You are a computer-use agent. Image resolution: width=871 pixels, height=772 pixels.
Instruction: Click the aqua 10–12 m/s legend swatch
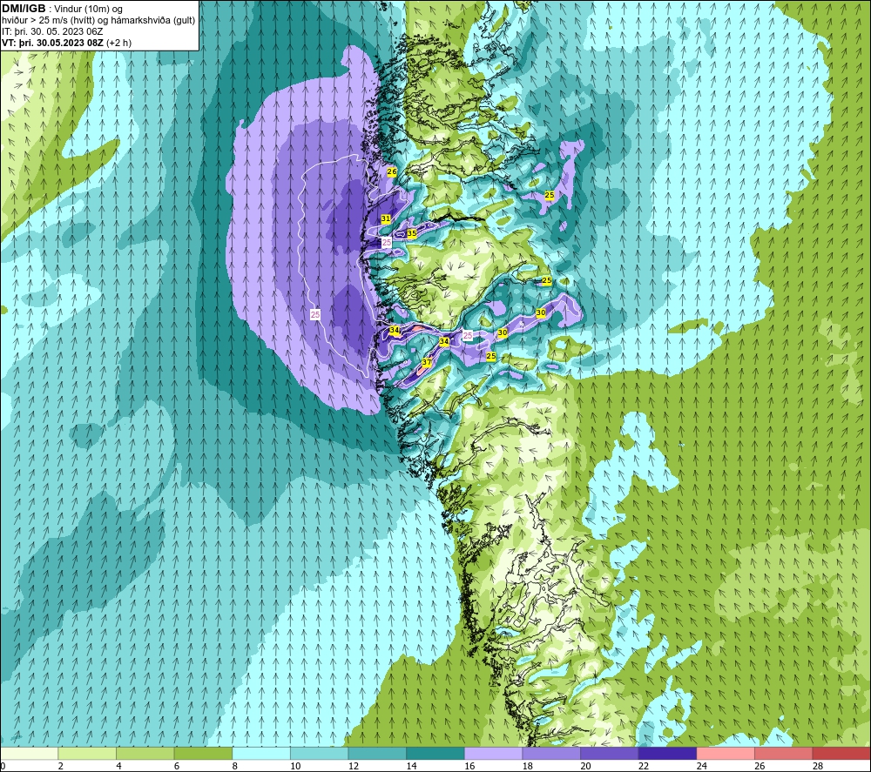tap(320, 753)
